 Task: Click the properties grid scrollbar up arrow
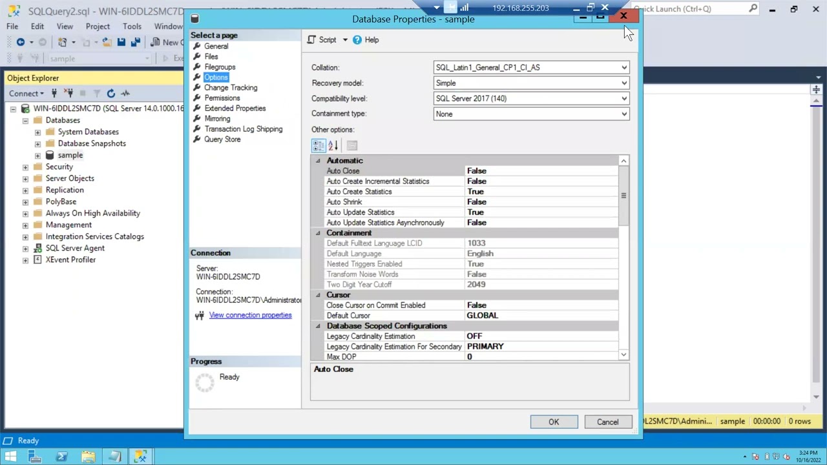(x=623, y=161)
